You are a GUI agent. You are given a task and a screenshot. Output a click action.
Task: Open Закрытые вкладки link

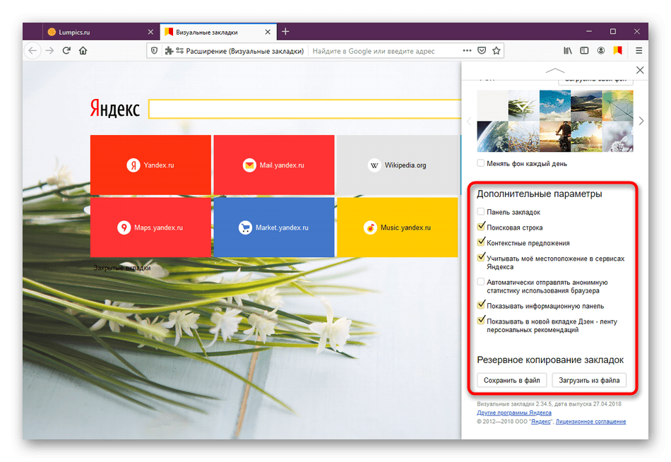pos(122,268)
